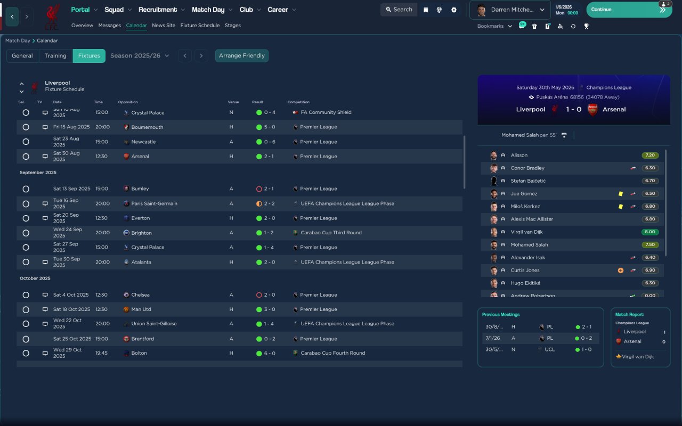The height and width of the screenshot is (426, 682).
Task: Open the Portal dropdown menu
Action: (x=84, y=10)
